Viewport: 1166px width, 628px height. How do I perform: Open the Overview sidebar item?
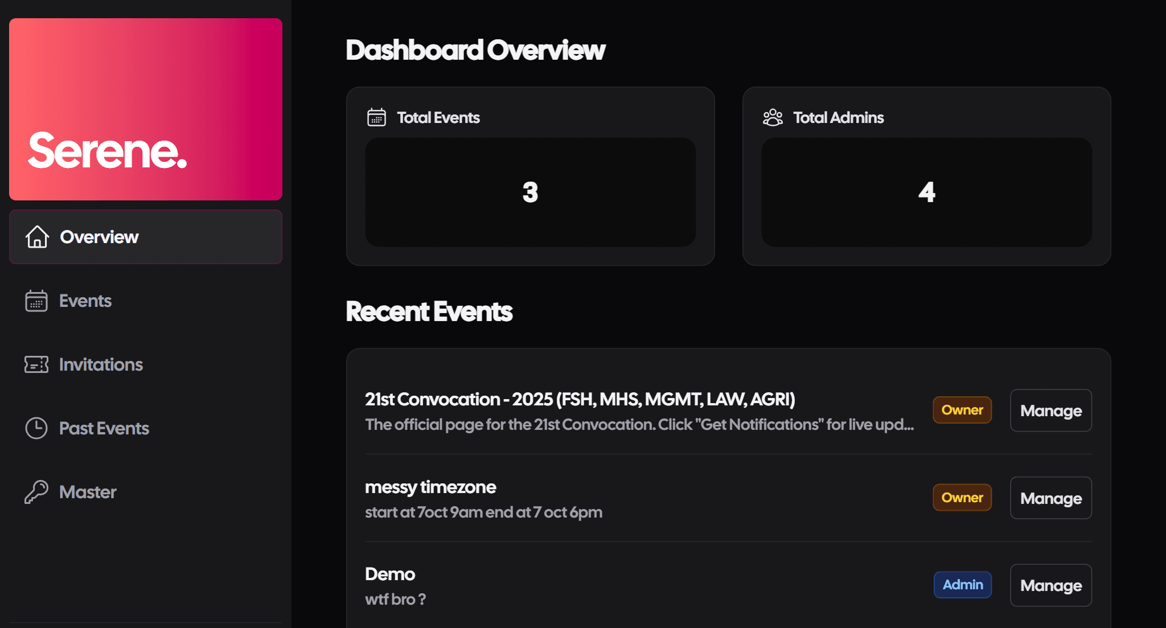pos(146,237)
